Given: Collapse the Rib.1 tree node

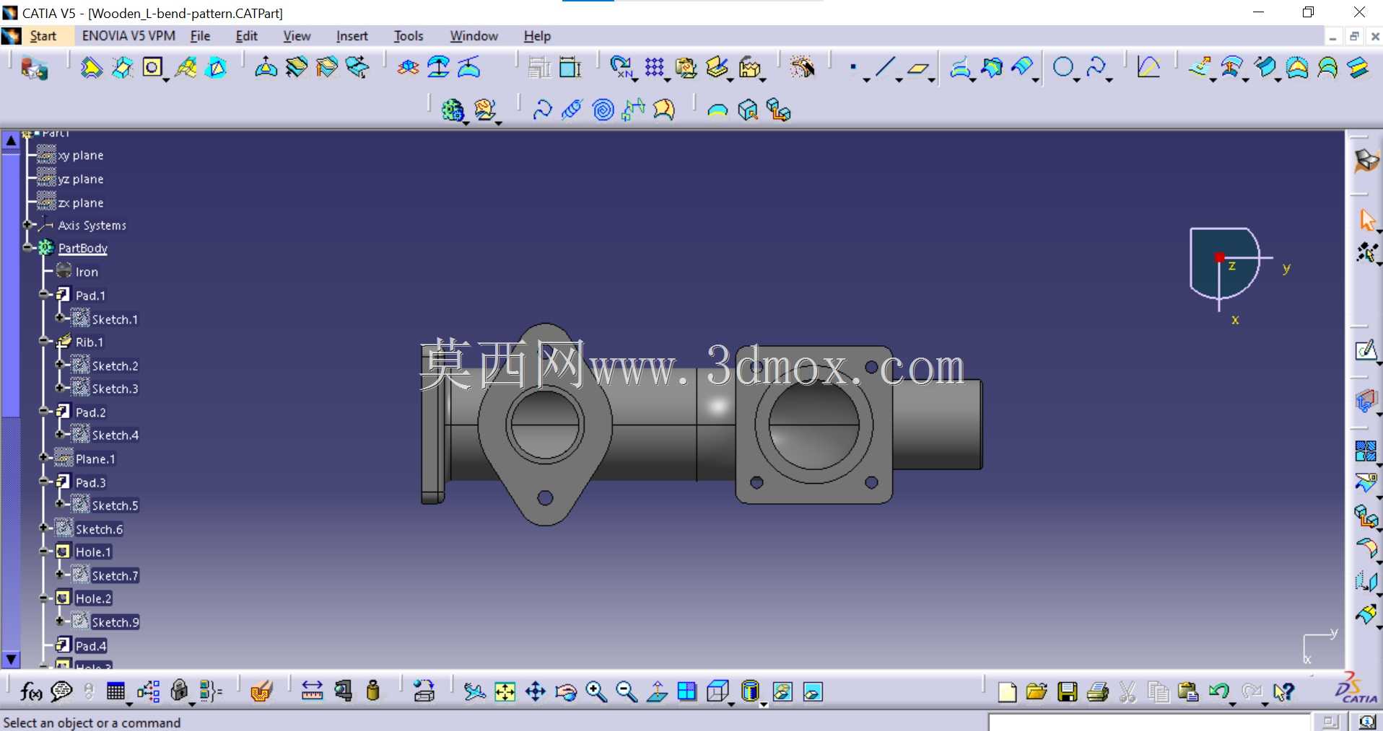Looking at the screenshot, I should (44, 342).
